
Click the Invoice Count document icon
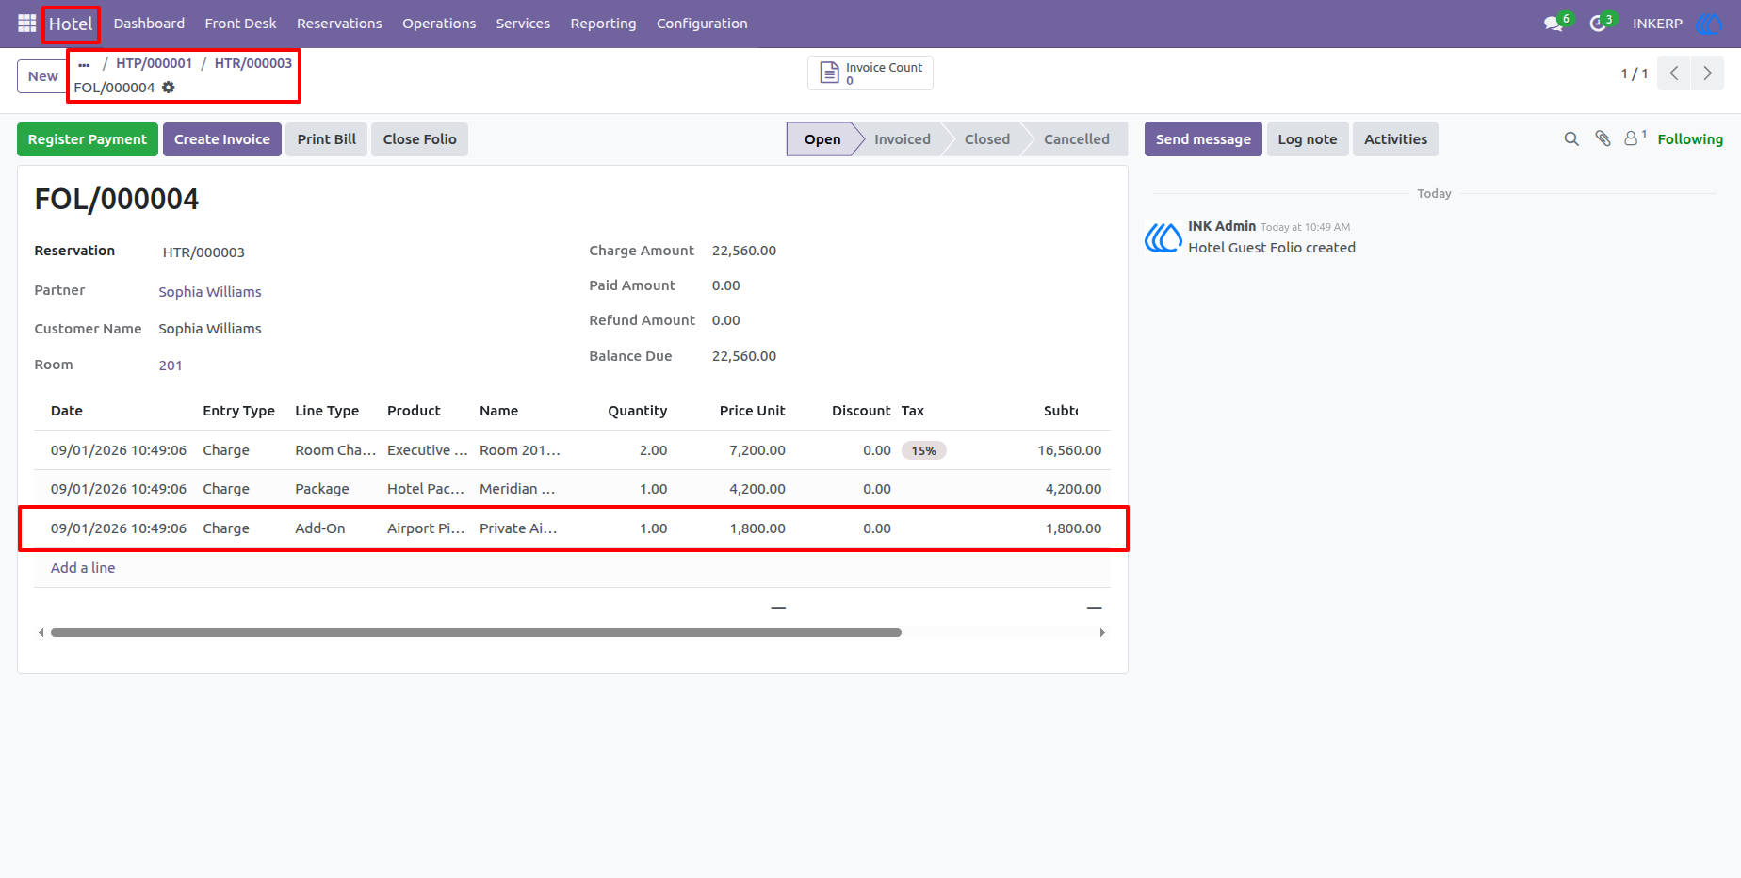(829, 73)
